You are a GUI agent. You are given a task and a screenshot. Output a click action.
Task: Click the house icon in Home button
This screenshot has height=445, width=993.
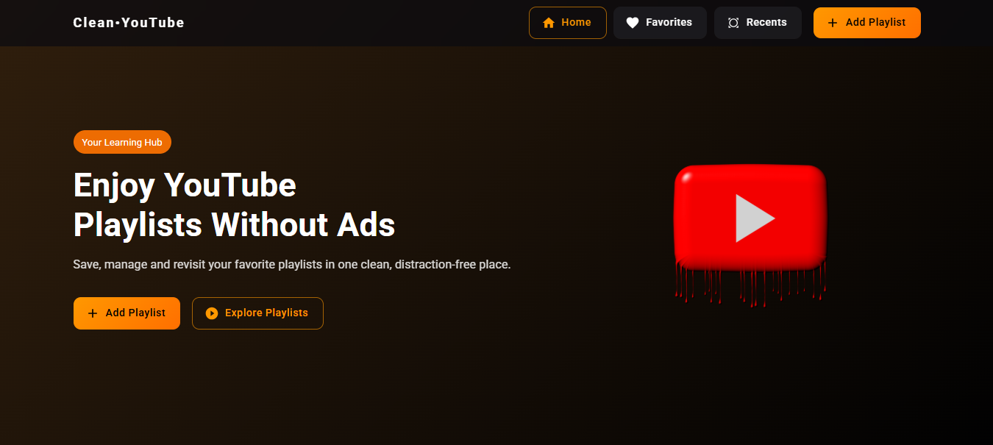(548, 23)
